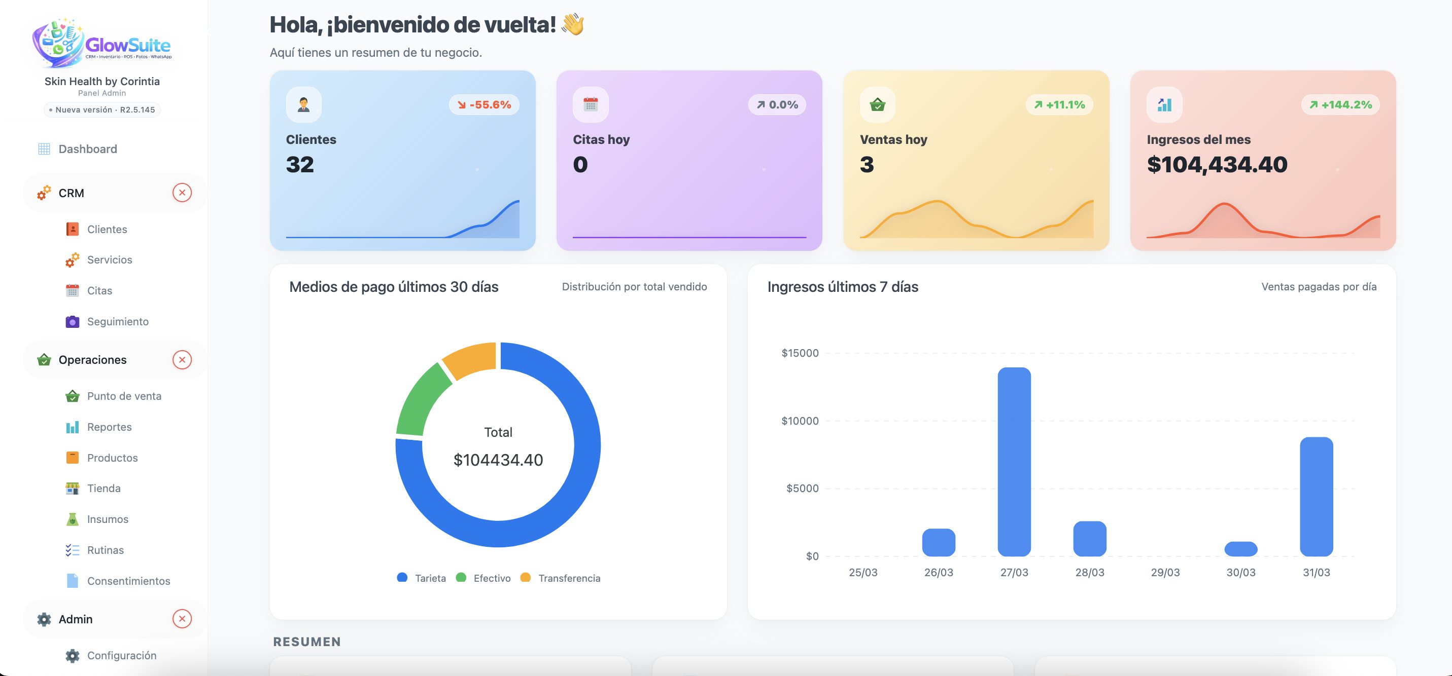
Task: Click the Operaciones basket icon
Action: [44, 360]
